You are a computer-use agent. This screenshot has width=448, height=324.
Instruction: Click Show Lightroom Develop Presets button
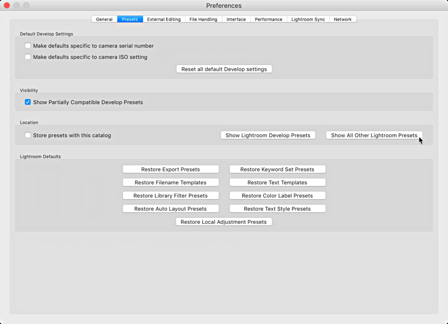point(268,135)
